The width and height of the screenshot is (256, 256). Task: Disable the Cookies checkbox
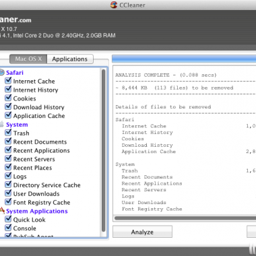[x=8, y=98]
